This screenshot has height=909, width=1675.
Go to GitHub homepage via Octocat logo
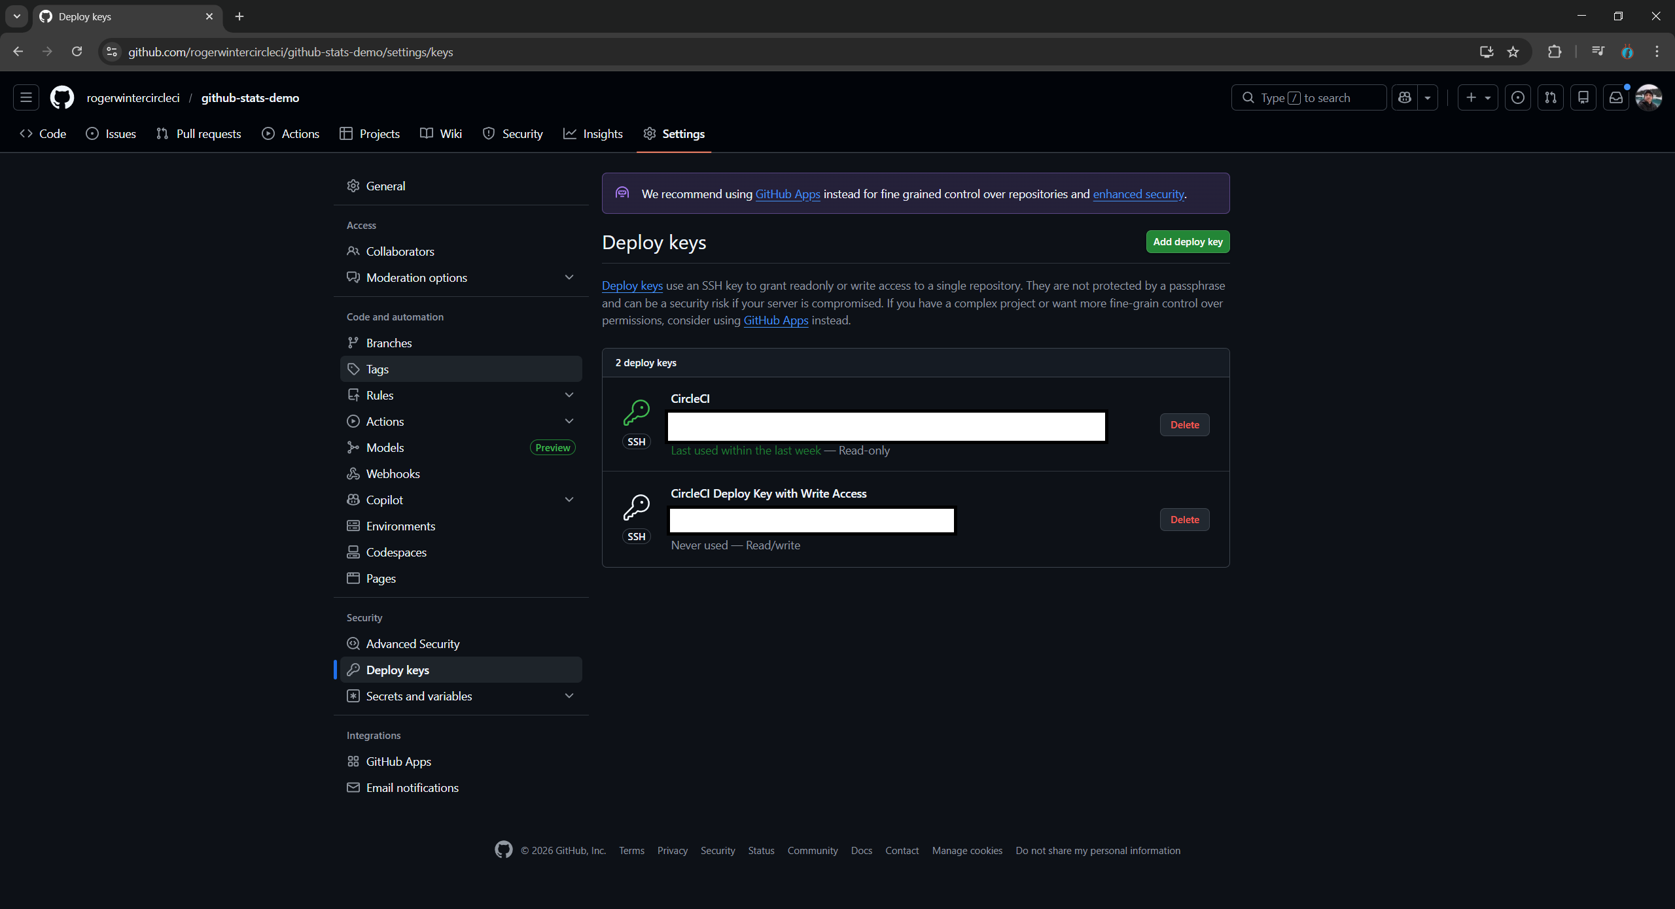tap(62, 97)
